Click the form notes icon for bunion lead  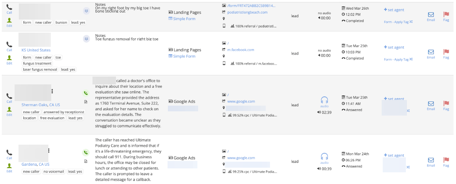(86, 11)
